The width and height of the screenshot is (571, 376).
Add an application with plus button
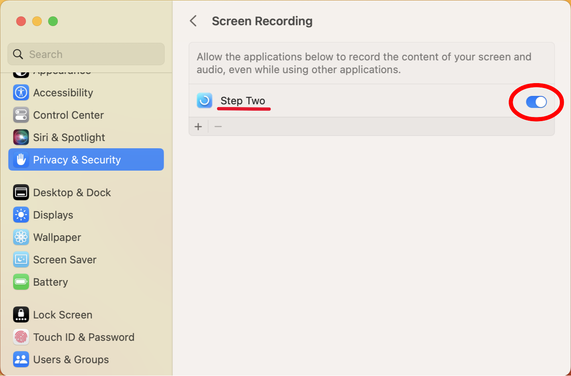click(x=198, y=127)
